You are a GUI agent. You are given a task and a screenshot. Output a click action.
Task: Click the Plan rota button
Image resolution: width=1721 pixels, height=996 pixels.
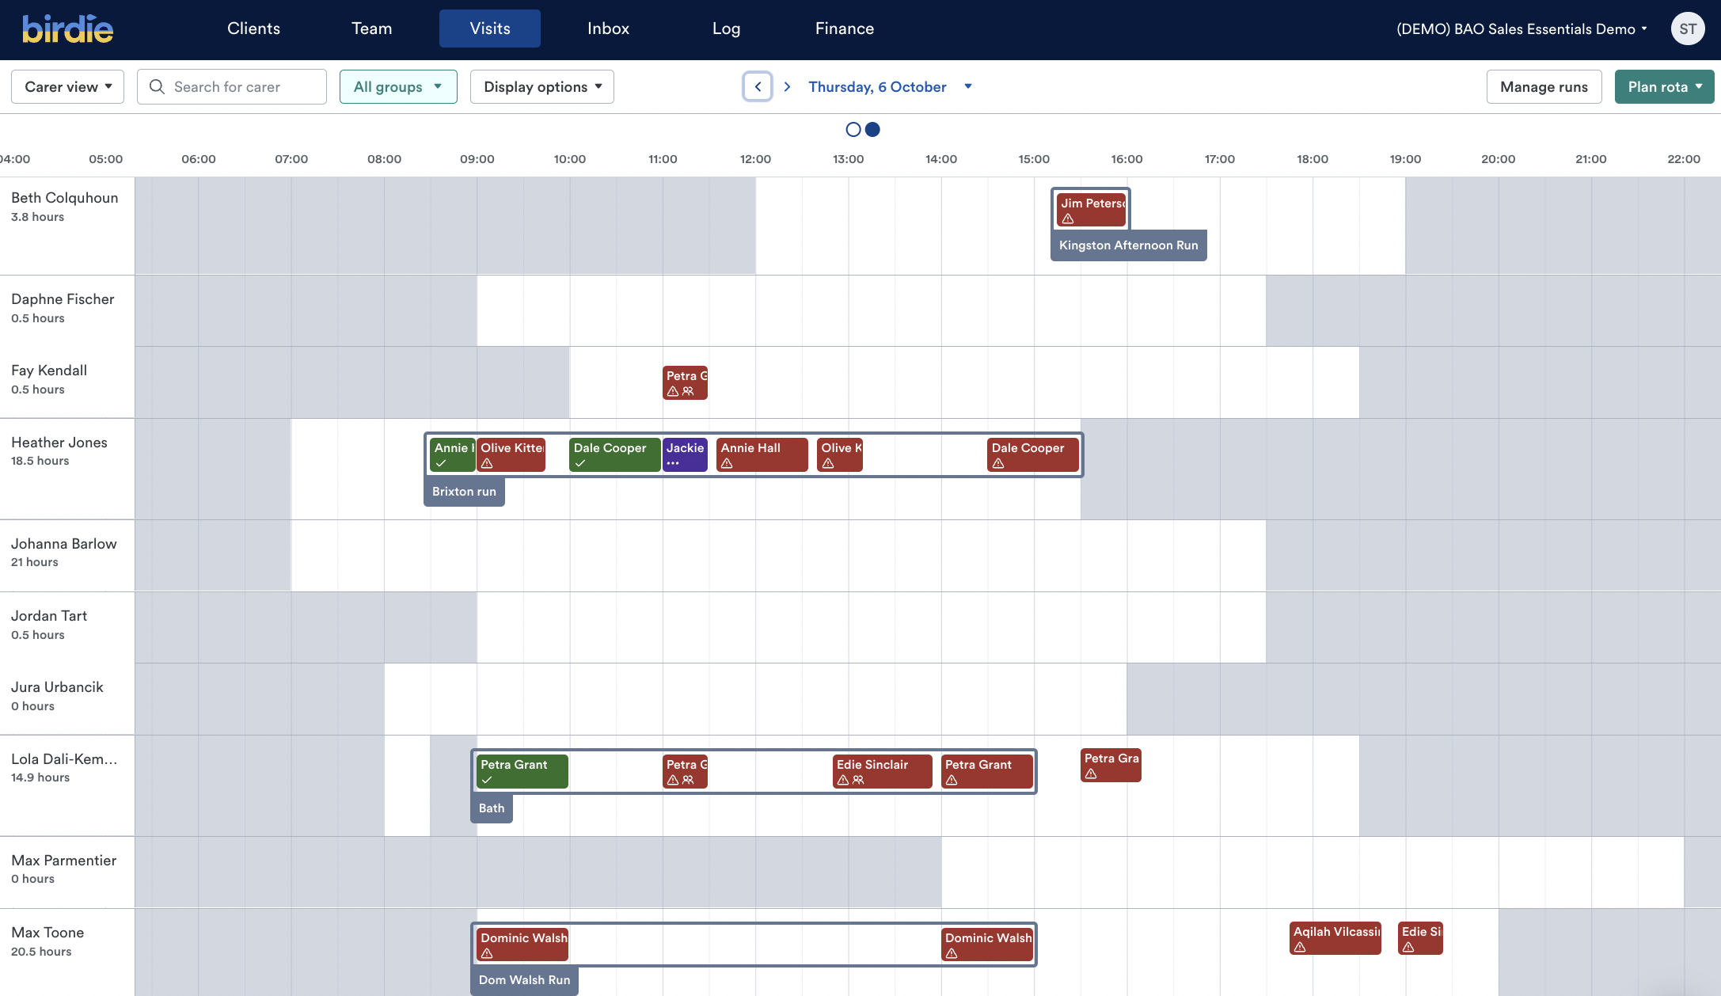tap(1662, 86)
